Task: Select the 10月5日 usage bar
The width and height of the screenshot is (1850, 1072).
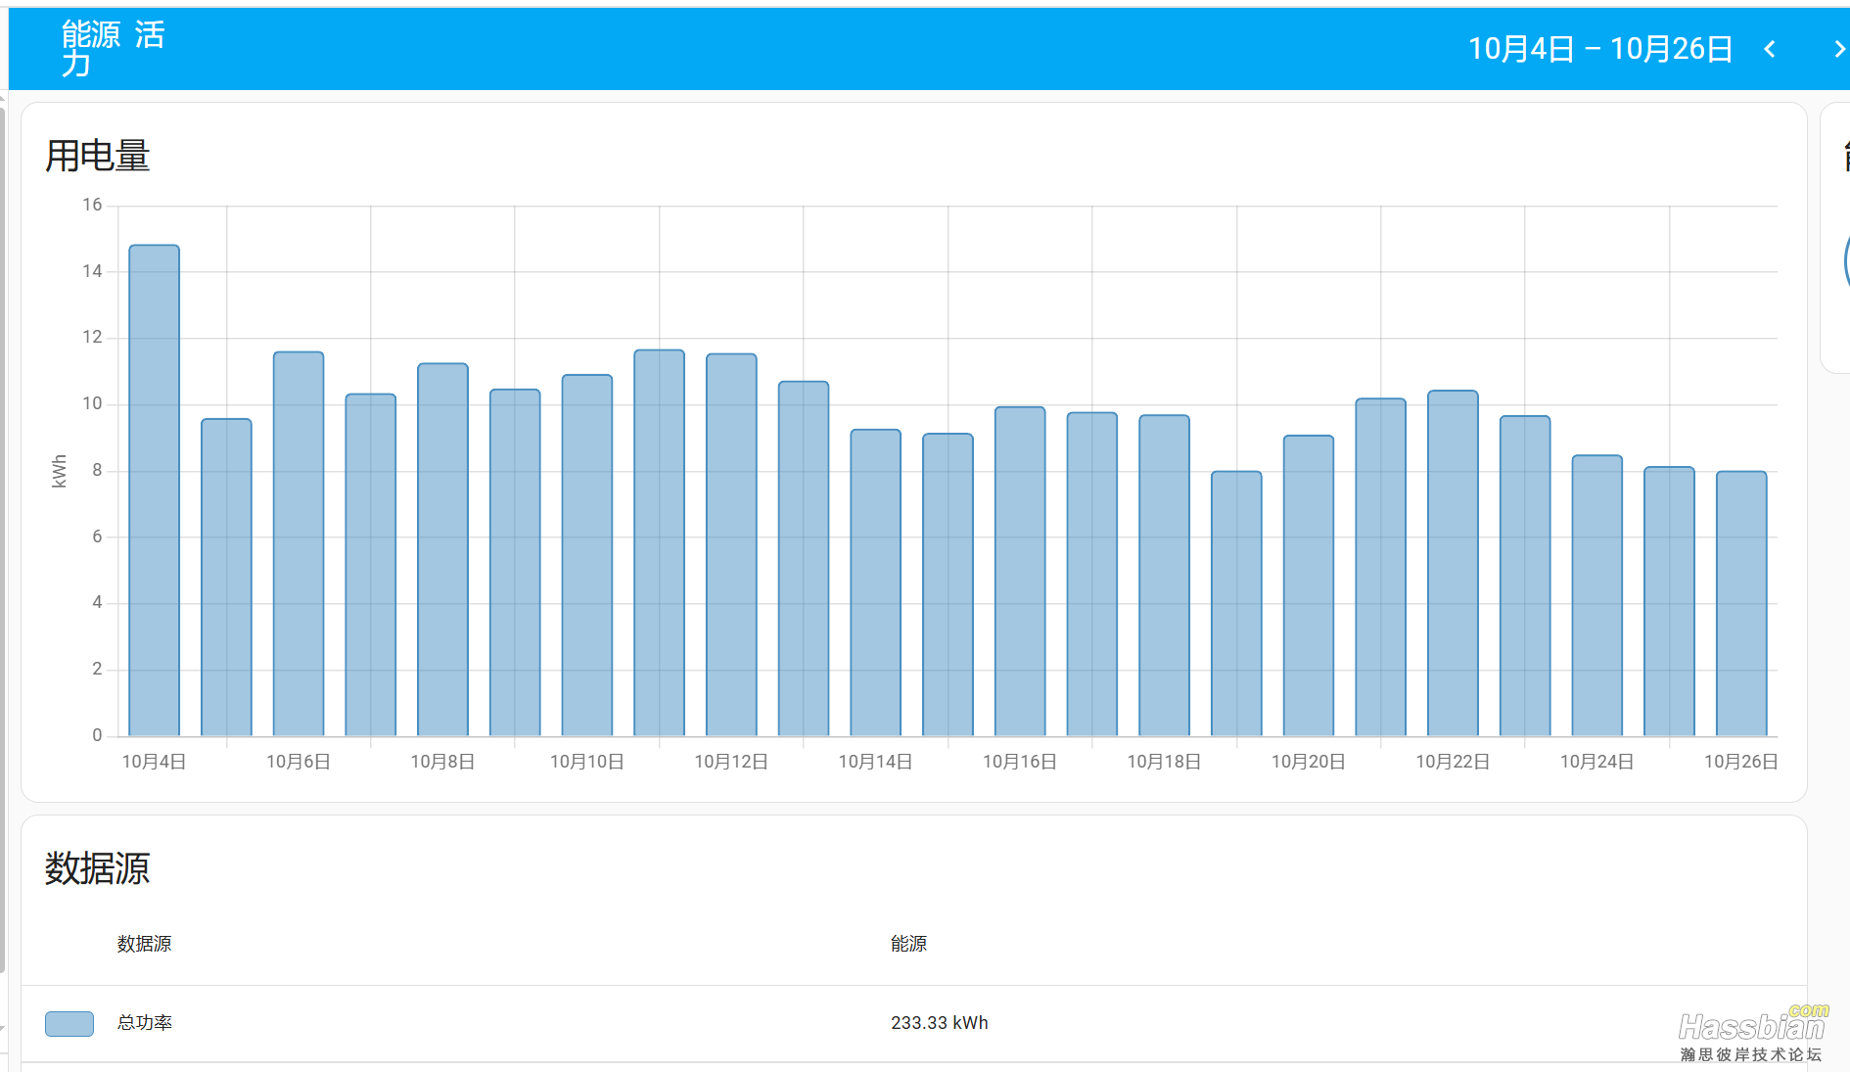Action: coord(226,578)
